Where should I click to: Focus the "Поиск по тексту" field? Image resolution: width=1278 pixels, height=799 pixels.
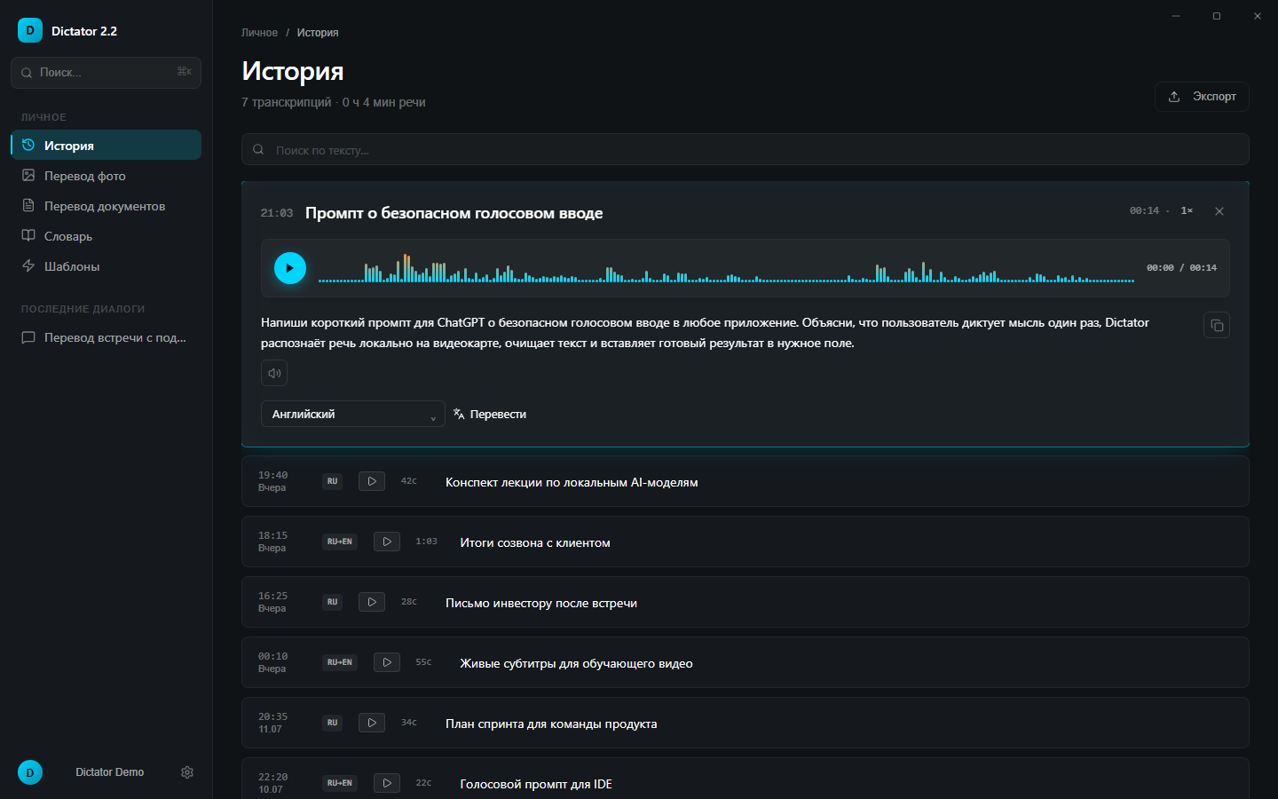pos(745,149)
